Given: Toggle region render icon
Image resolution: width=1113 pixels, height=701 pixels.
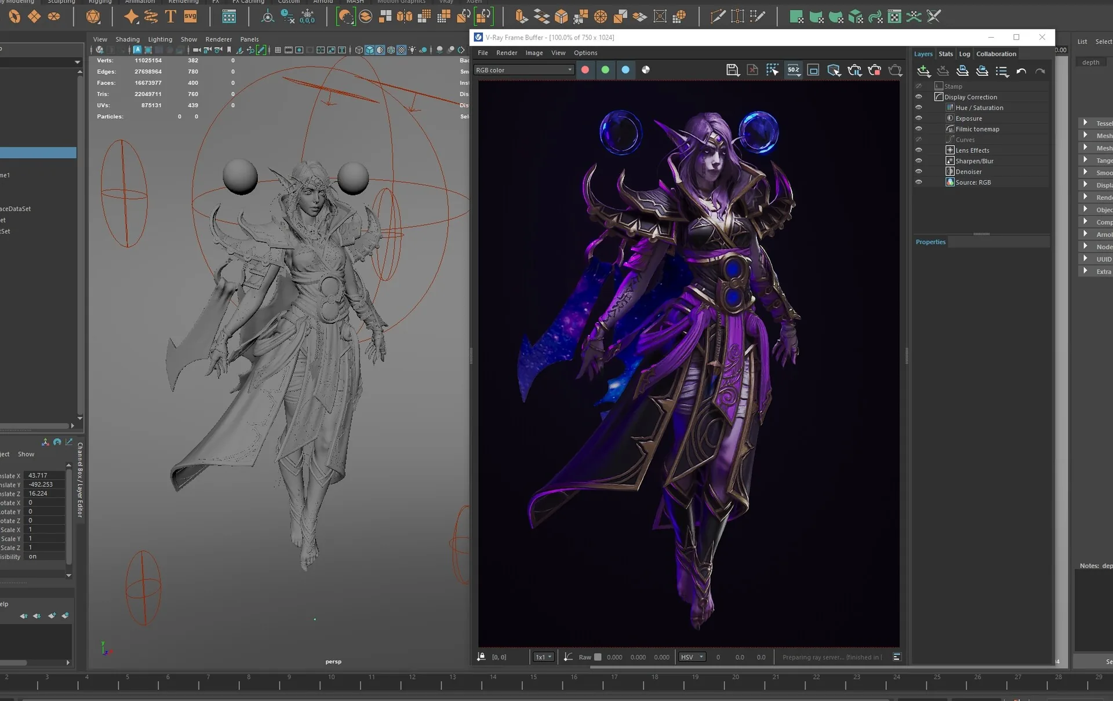Looking at the screenshot, I should click(x=813, y=70).
